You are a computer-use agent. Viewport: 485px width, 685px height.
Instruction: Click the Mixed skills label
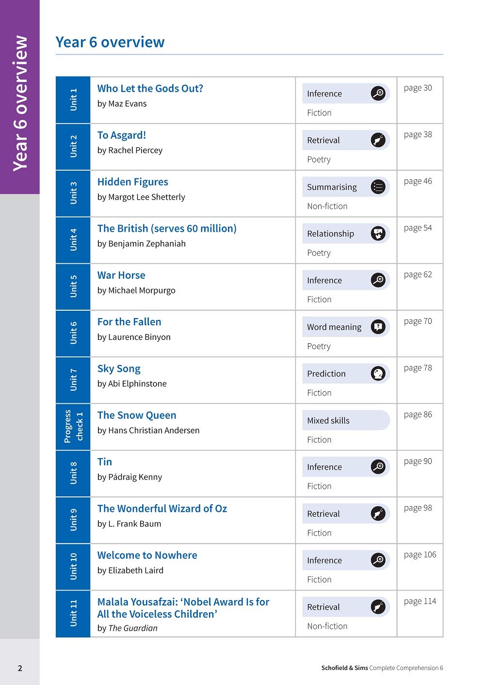click(x=328, y=420)
